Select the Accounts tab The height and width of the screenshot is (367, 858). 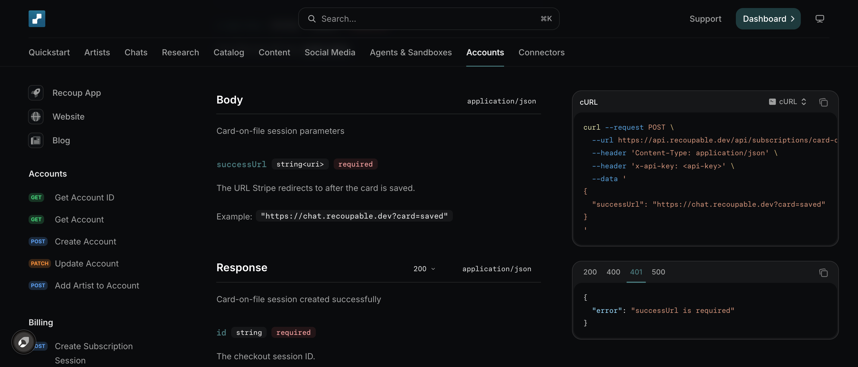click(x=485, y=52)
